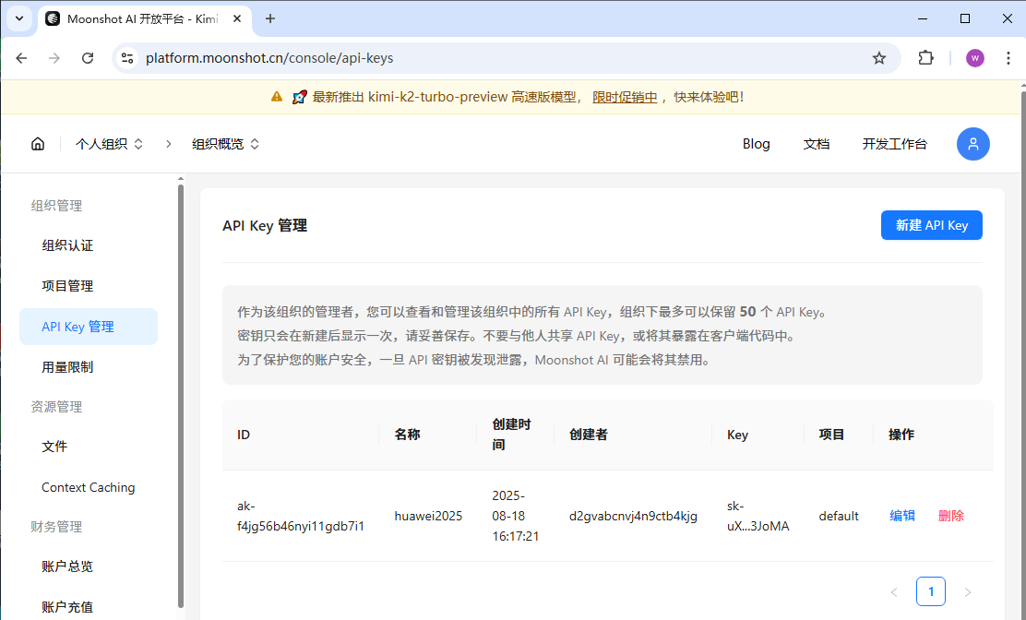The image size is (1026, 620).
Task: Open the 限时促销中 promotion link
Action: (625, 97)
